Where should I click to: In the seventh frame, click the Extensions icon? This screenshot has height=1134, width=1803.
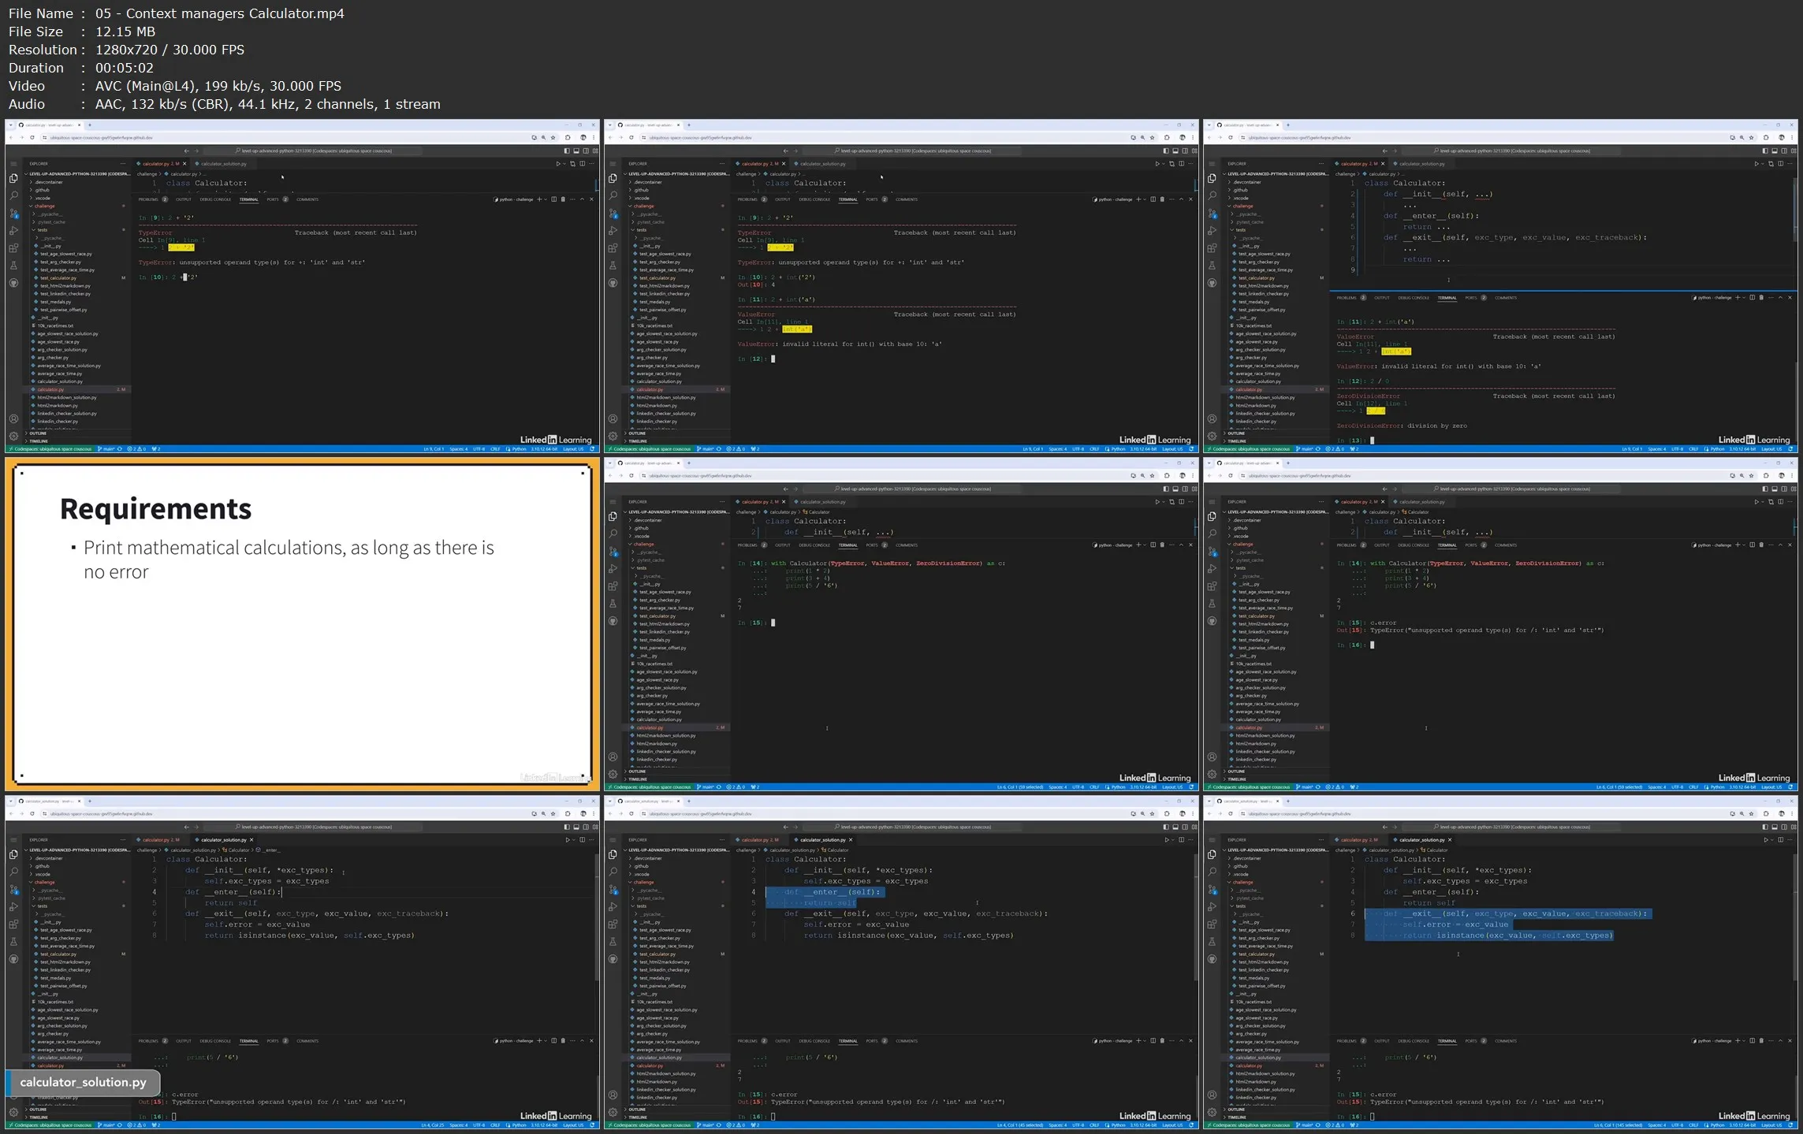[13, 924]
